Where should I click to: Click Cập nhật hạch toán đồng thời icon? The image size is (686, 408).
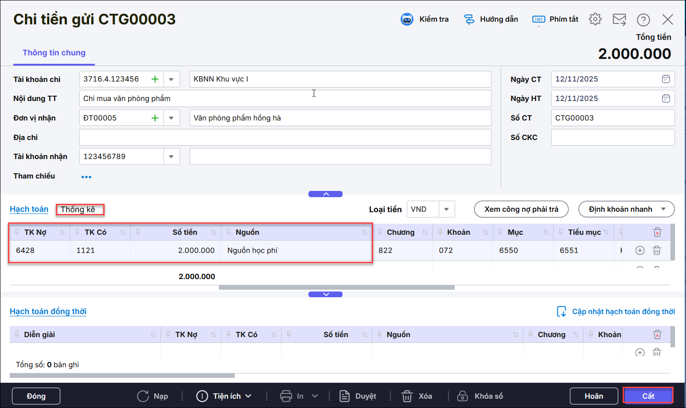tap(561, 311)
